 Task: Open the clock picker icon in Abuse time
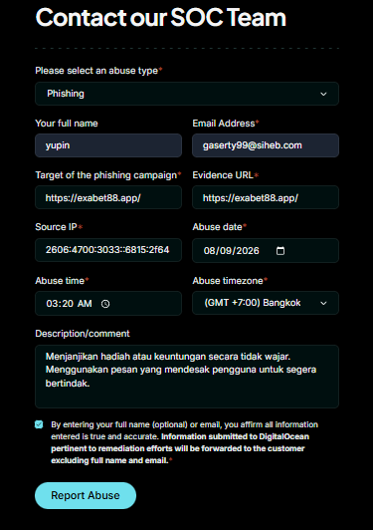pyautogui.click(x=105, y=304)
